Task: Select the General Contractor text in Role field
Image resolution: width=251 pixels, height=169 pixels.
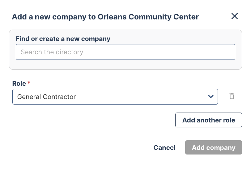Action: tap(47, 97)
